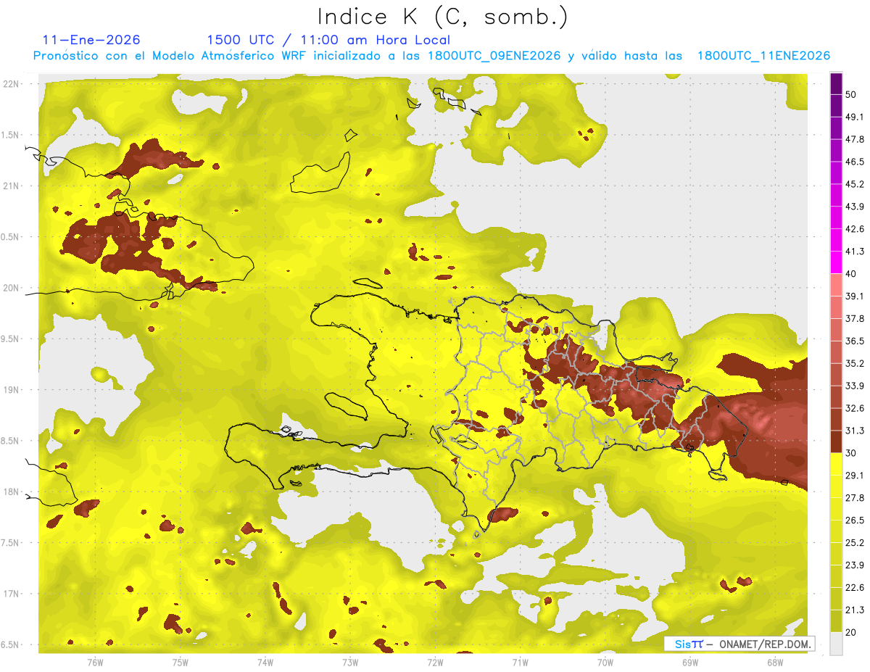Click the 1800UTC_11ENE2026 valid-until timestamp
This screenshot has width=870, height=672.
[763, 56]
